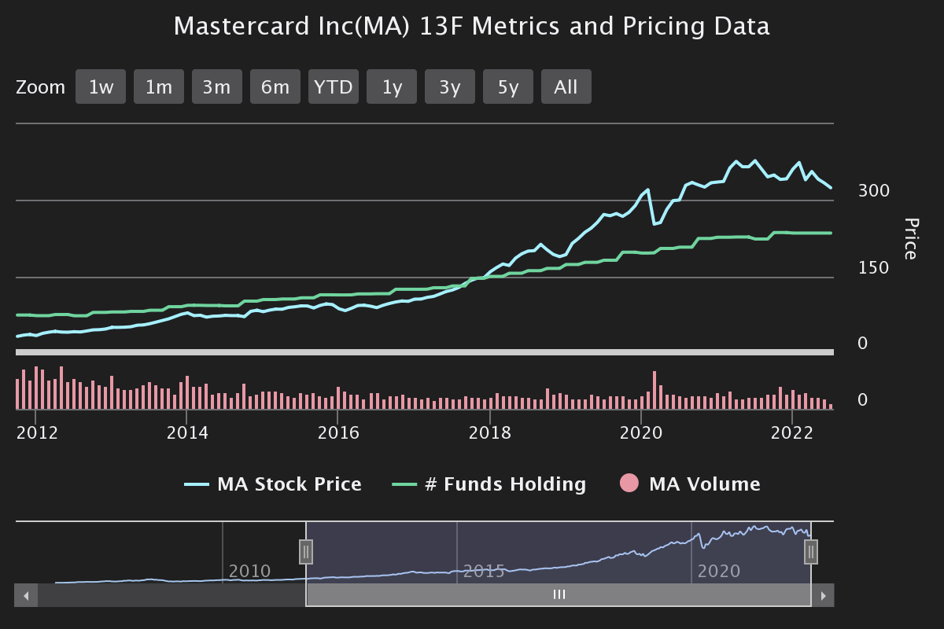Switch zoom to 6m
944x629 pixels.
click(x=275, y=86)
